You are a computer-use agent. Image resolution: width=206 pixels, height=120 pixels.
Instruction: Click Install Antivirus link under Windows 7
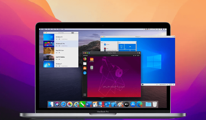pos(65,66)
